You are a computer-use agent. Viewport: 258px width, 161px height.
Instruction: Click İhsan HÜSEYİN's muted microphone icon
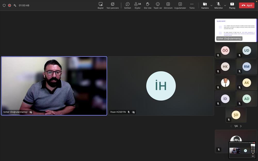129,112
